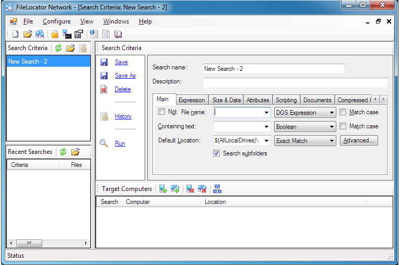The height and width of the screenshot is (265, 400).
Task: Switch to the Documents tab
Action: (x=317, y=100)
